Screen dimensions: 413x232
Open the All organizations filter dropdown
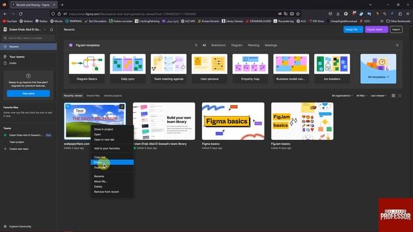342,96
